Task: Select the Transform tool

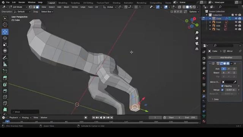Action: [x=5, y=51]
